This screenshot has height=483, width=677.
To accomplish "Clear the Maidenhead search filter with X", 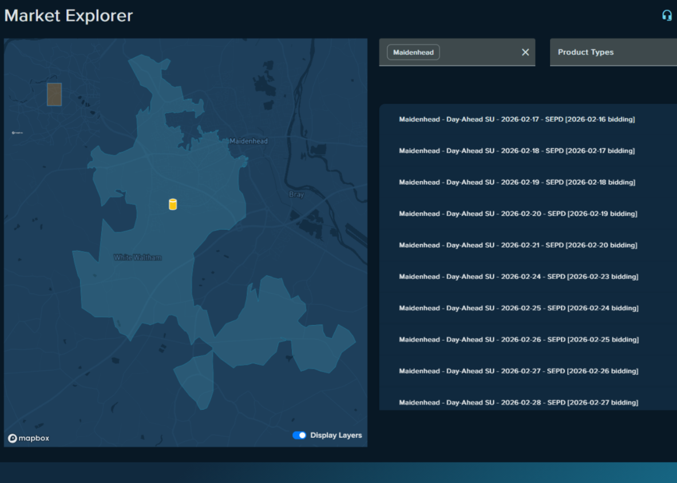I will point(525,52).
